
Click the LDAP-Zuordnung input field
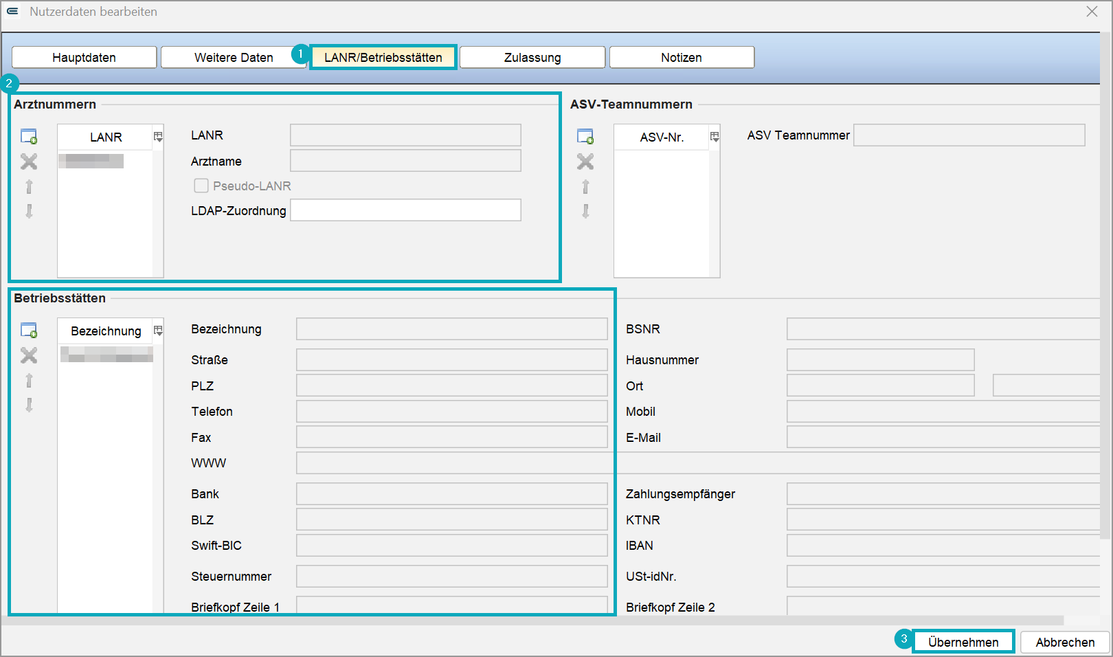coord(405,210)
